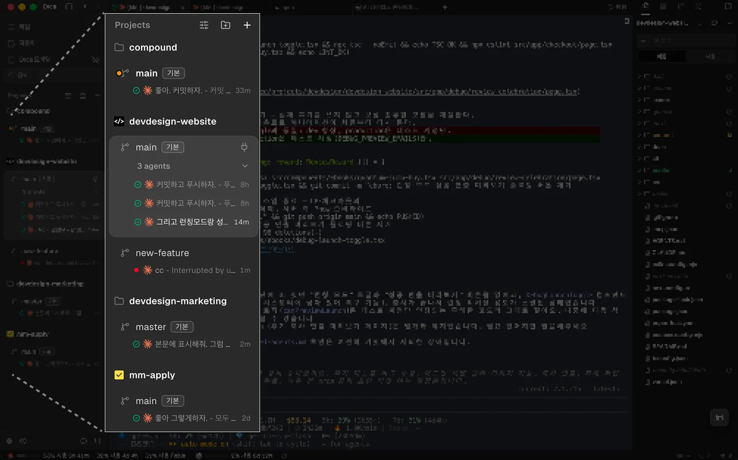The image size is (738, 460).
Task: Click the green check on the 2d session
Action: pyautogui.click(x=136, y=418)
